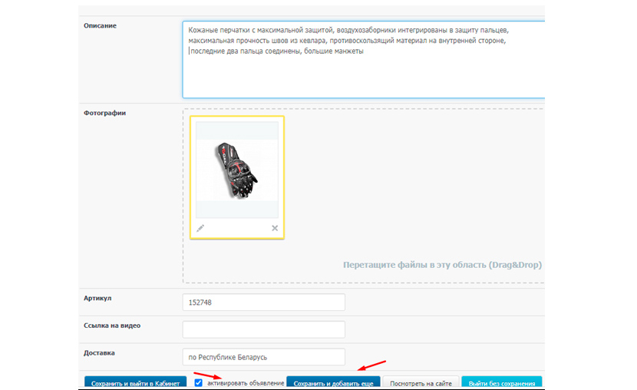Image resolution: width=637 pixels, height=390 pixels.
Task: Remove the glove photo with X icon
Action: (x=275, y=228)
